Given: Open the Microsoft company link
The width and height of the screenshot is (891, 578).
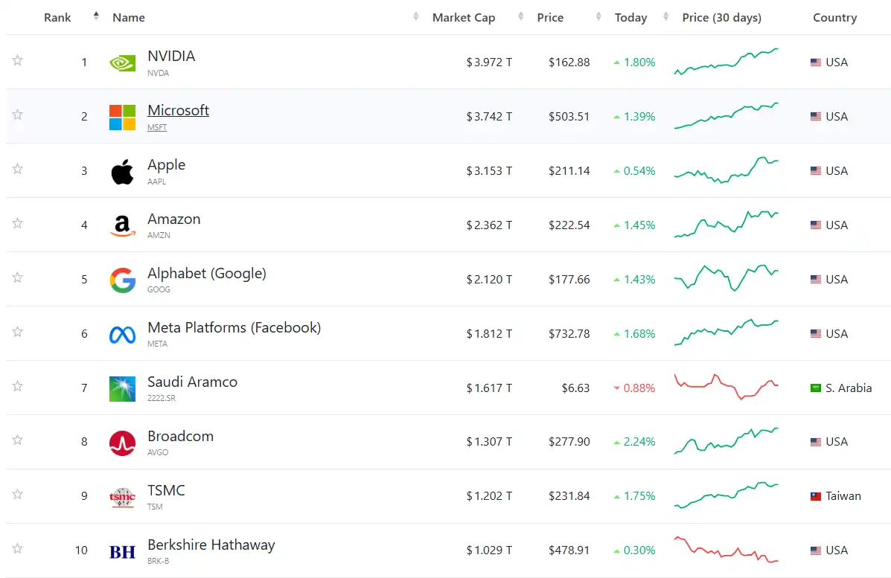Looking at the screenshot, I should (179, 110).
